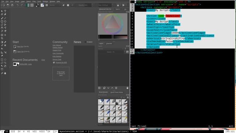Switch to Channels tab
The height and width of the screenshot is (133, 236).
coord(109,44)
